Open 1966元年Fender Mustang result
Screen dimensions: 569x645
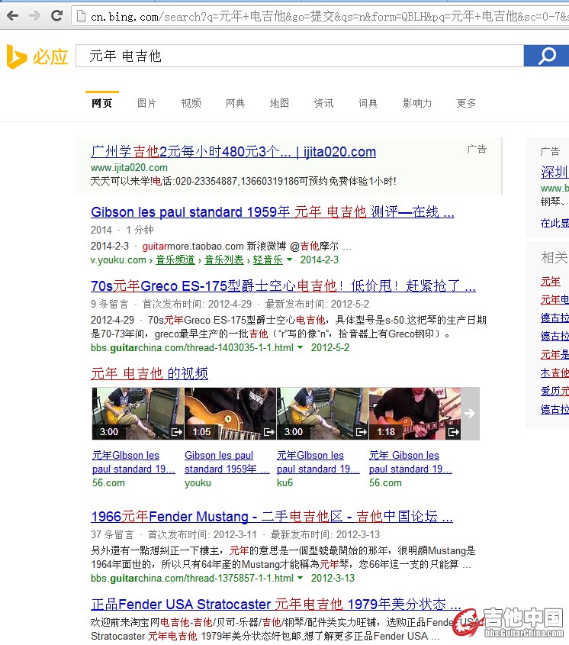point(272,517)
